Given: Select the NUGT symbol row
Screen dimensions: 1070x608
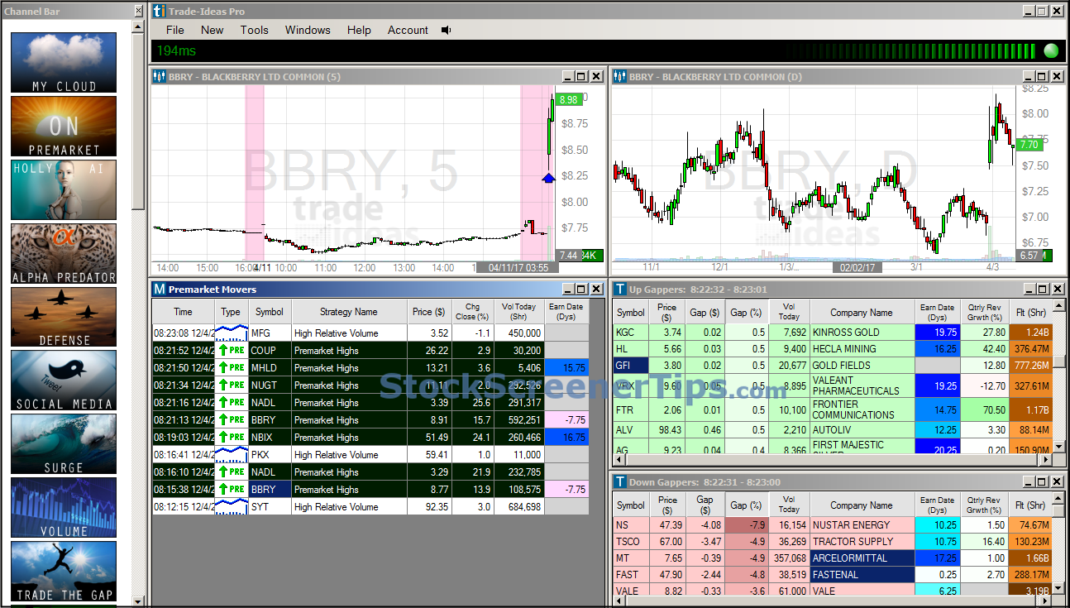Looking at the screenshot, I should click(x=370, y=385).
